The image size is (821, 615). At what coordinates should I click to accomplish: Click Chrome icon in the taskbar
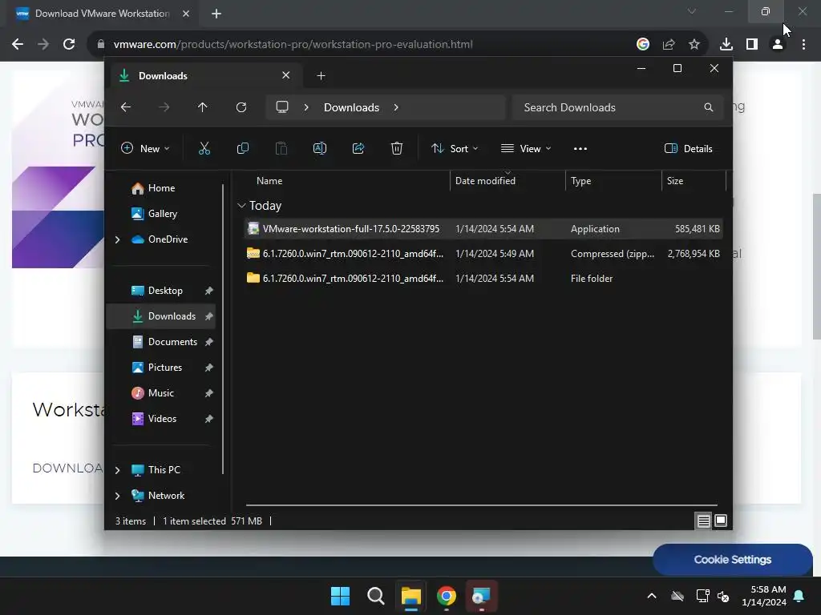coord(447,596)
